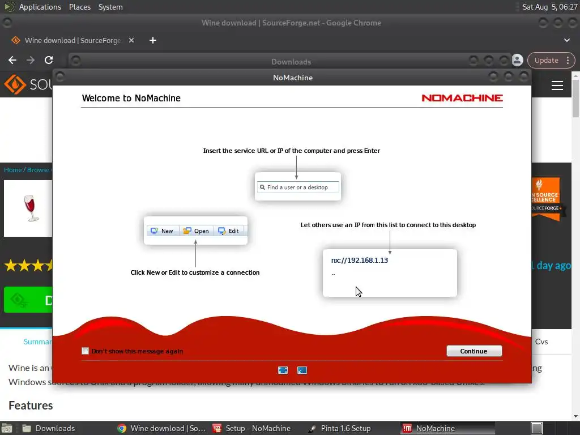Click the New connection icon
This screenshot has height=435, width=580.
tap(163, 231)
